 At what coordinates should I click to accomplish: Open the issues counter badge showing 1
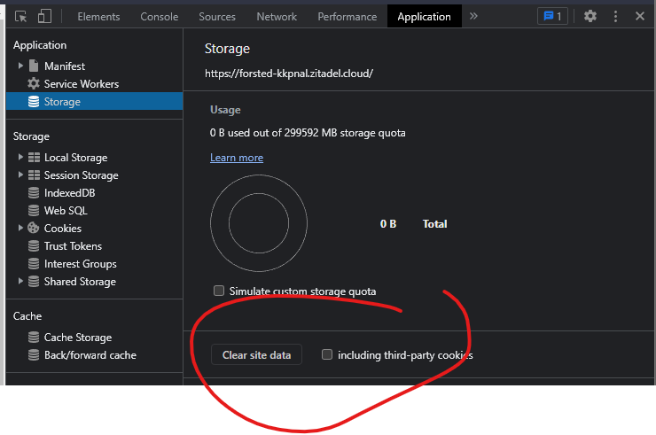click(x=552, y=16)
